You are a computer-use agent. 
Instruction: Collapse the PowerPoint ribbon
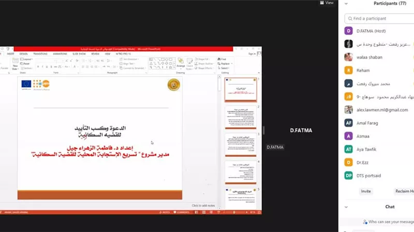point(259,73)
